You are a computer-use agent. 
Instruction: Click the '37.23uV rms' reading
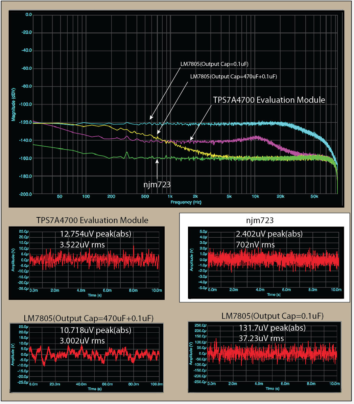pos(261,338)
